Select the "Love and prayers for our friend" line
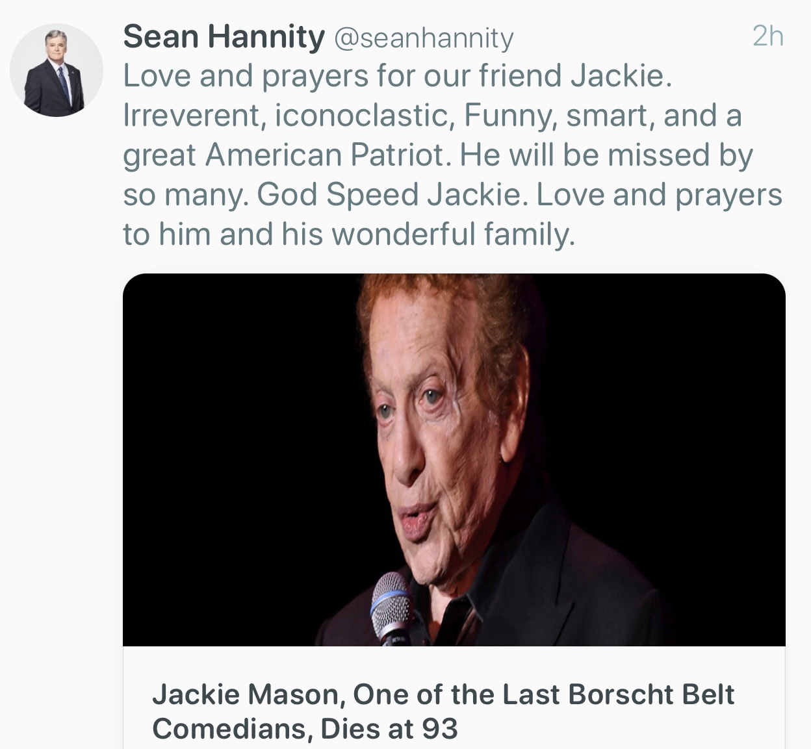Screen dimensions: 811x749 click(397, 76)
